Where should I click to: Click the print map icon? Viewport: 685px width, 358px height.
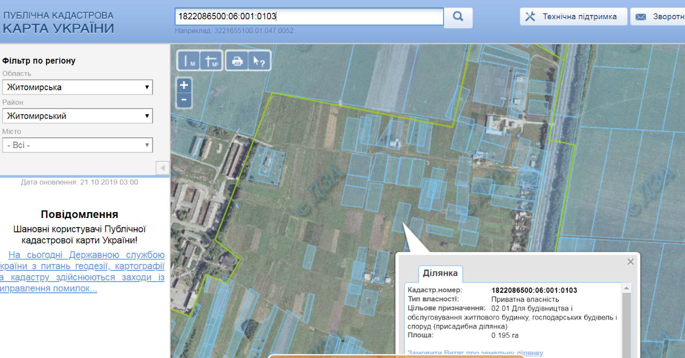237,61
